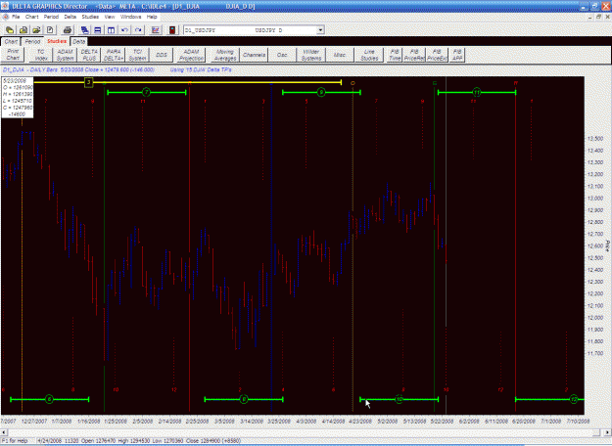This screenshot has height=446, width=612.
Task: Click the circled 10 marker at bottom
Action: point(399,399)
